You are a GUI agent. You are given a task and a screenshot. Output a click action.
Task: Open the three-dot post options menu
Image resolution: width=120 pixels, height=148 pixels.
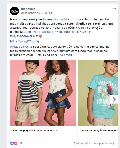point(114,9)
